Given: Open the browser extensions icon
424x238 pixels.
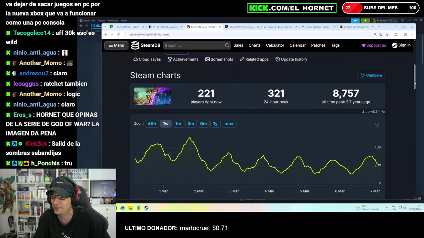Looking at the screenshot, I should click(396, 34).
